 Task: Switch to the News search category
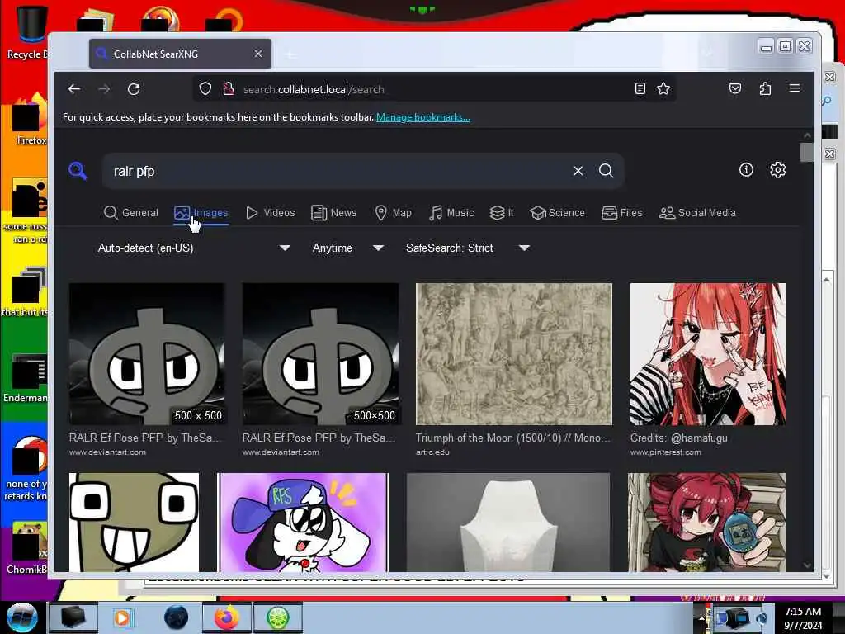point(334,213)
